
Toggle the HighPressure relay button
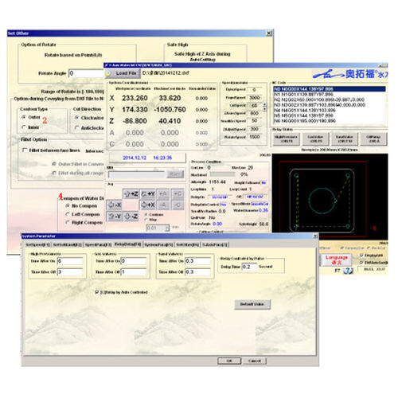287,139
